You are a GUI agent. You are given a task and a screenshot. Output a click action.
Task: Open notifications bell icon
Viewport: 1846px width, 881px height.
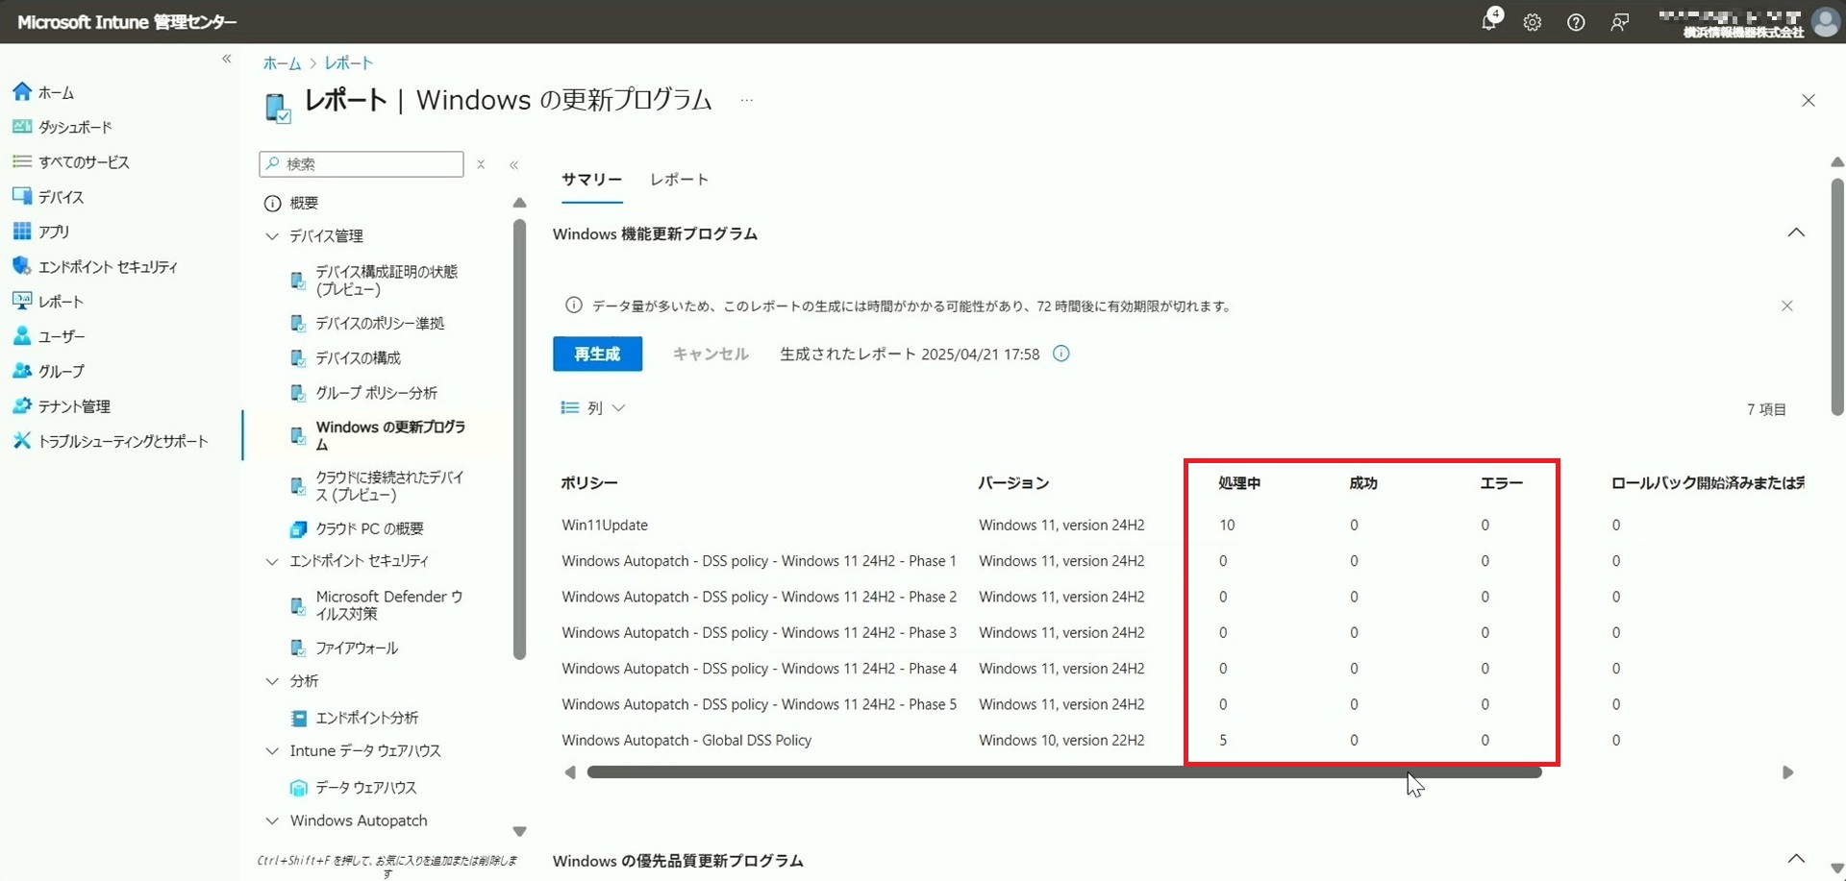coord(1489,21)
